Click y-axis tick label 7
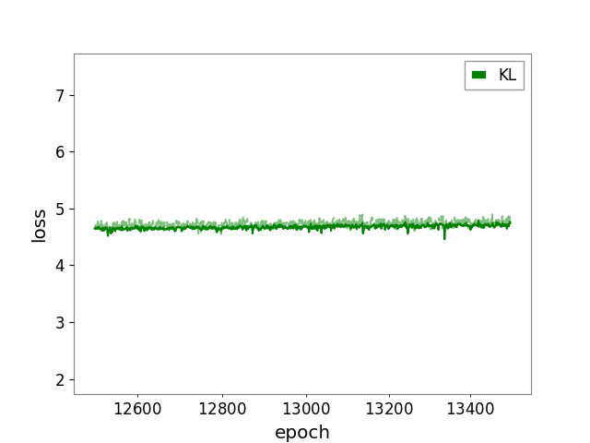This screenshot has height=443, width=590. coord(60,96)
